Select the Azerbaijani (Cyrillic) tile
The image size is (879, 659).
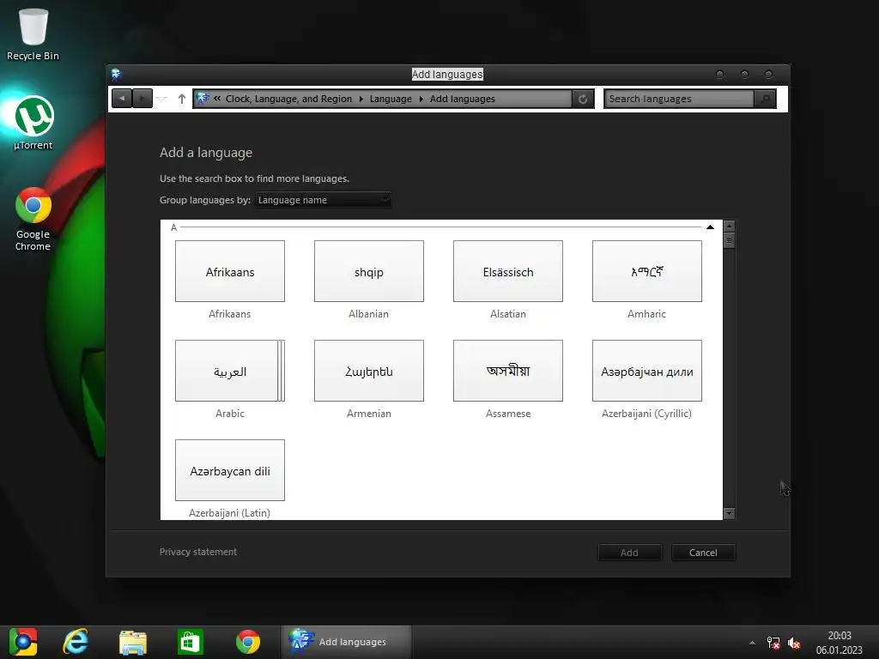[647, 371]
